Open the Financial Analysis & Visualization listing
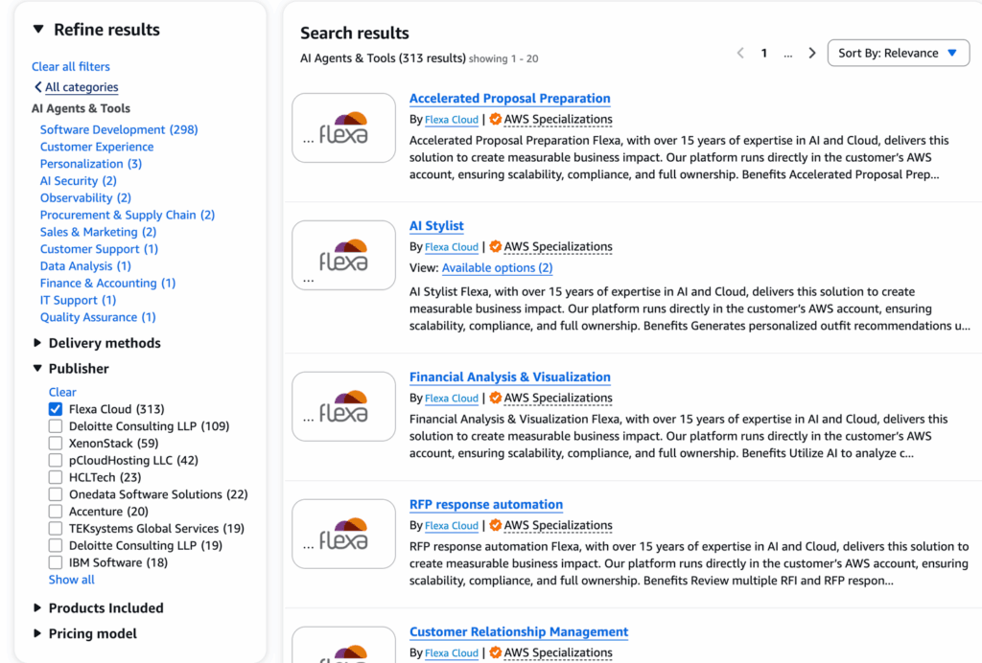This screenshot has width=982, height=663. click(x=509, y=377)
